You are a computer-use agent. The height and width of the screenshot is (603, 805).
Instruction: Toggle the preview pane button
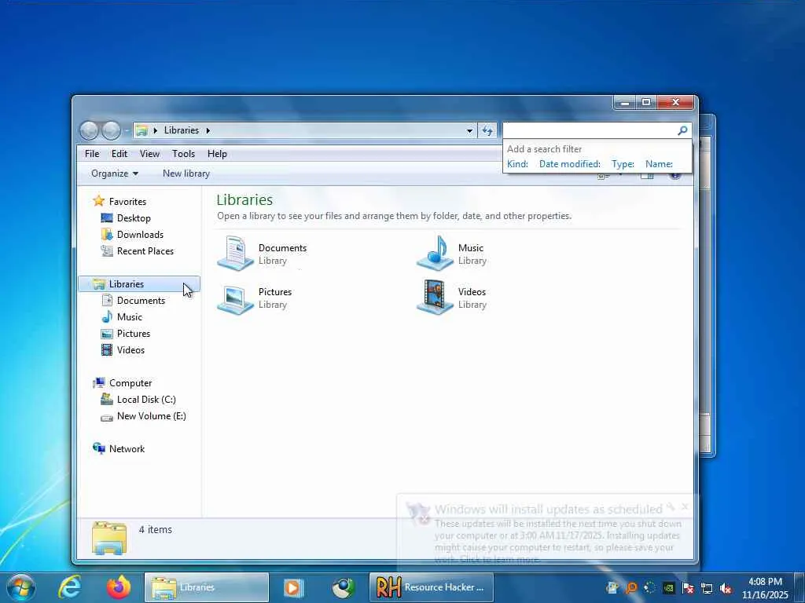click(x=647, y=176)
